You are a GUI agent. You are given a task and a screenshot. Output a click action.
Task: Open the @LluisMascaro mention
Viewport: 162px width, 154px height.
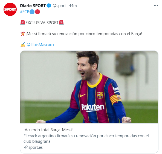point(40,45)
